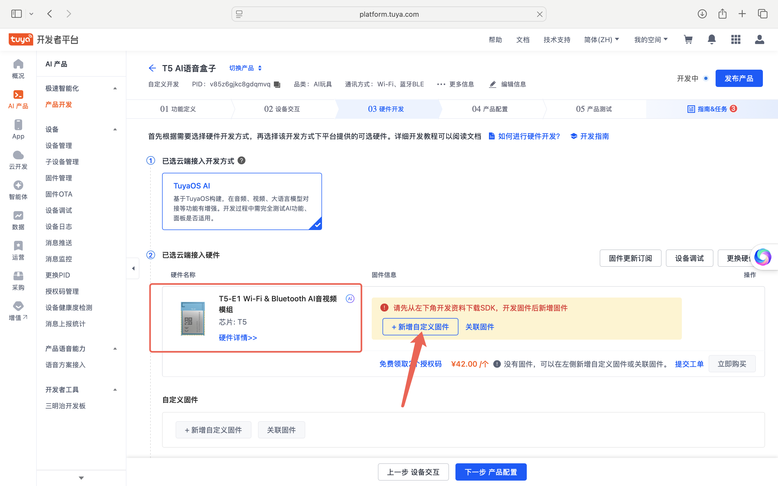Image resolution: width=778 pixels, height=486 pixels.
Task: Open 硬件详情>> link for the module
Action: [x=237, y=337]
